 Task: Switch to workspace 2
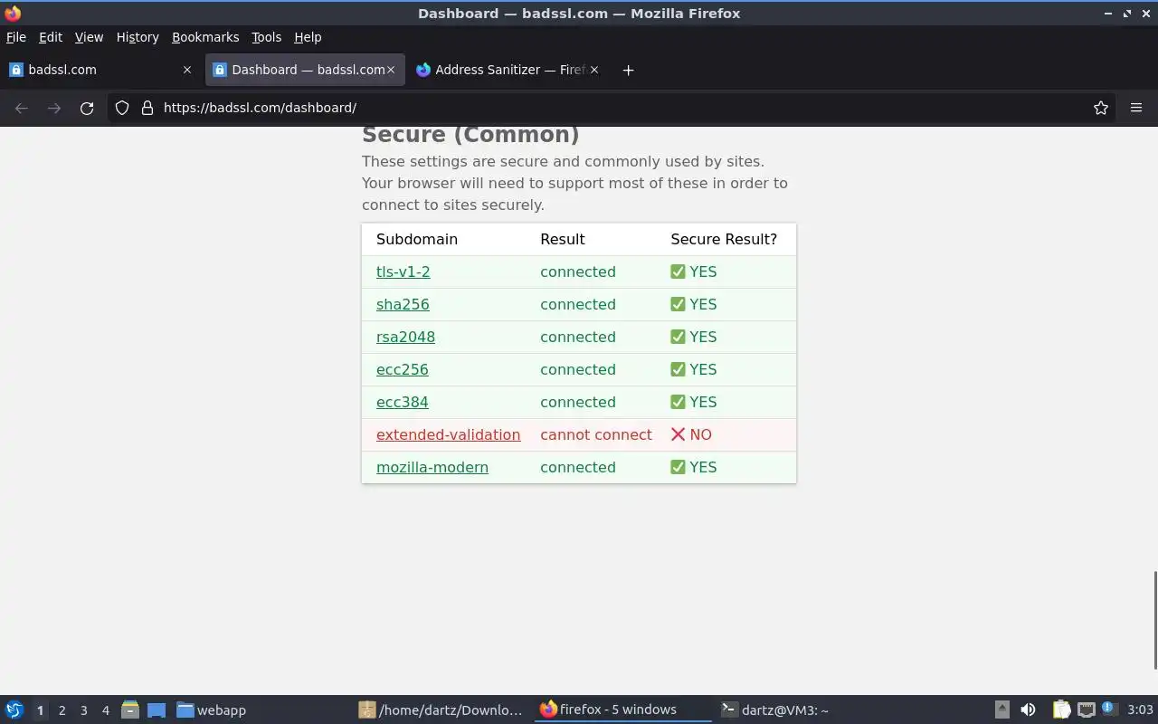pos(62,710)
